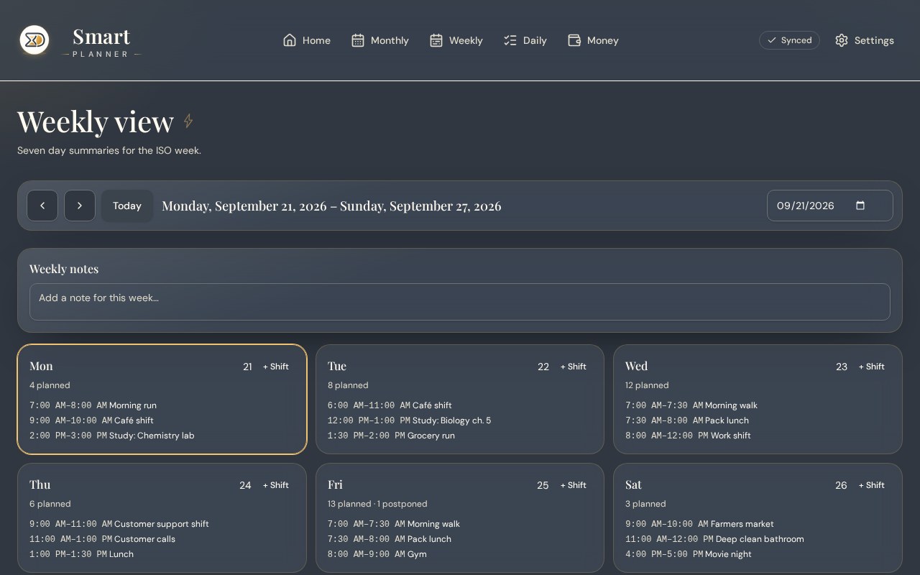
Task: Open the Weekly nav item
Action: (456, 40)
